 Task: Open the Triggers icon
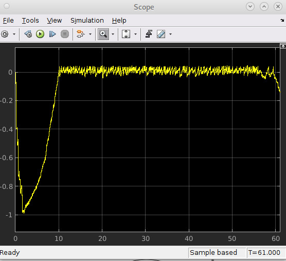point(149,34)
